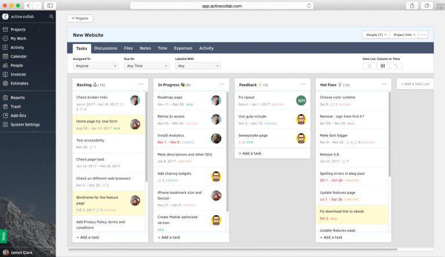Switch to Timeline view

coord(396,66)
